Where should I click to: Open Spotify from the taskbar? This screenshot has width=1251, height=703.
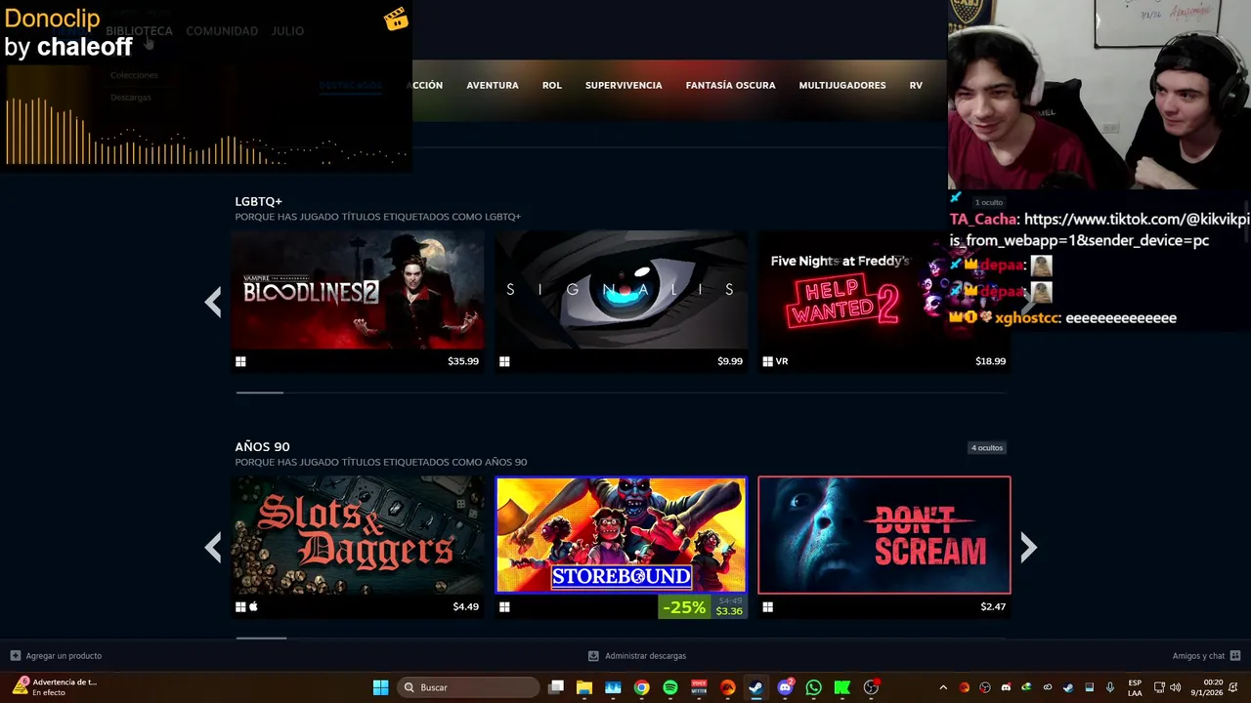[x=670, y=687]
